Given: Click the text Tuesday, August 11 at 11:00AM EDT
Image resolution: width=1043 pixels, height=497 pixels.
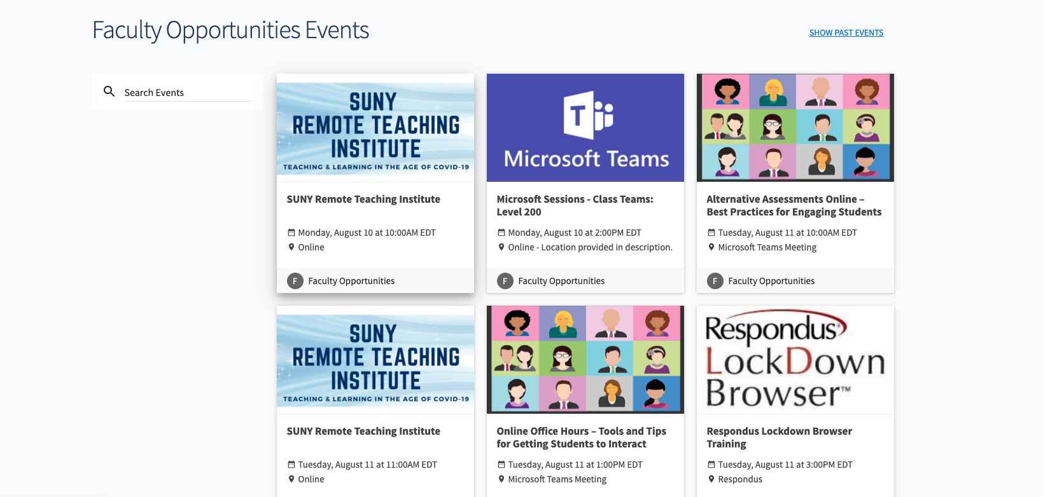Looking at the screenshot, I should coord(367,465).
